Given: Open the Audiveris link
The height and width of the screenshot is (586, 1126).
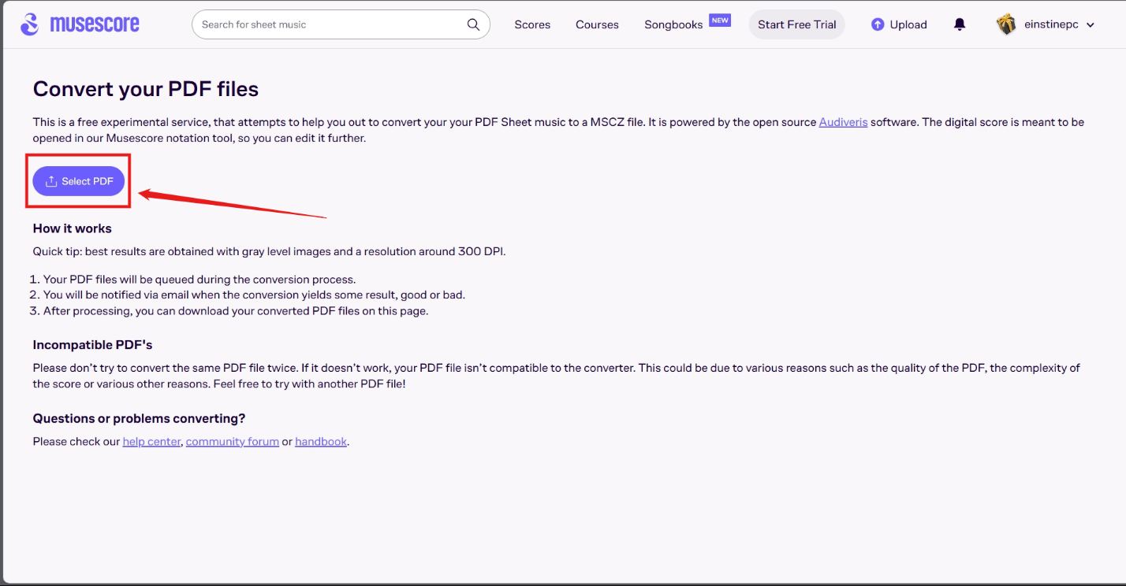Looking at the screenshot, I should [x=843, y=122].
